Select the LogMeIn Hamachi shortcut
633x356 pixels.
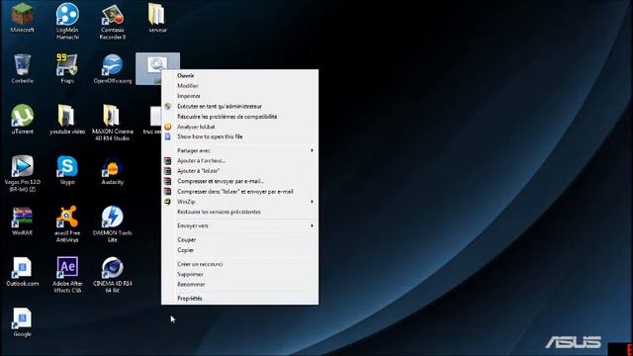[67, 21]
